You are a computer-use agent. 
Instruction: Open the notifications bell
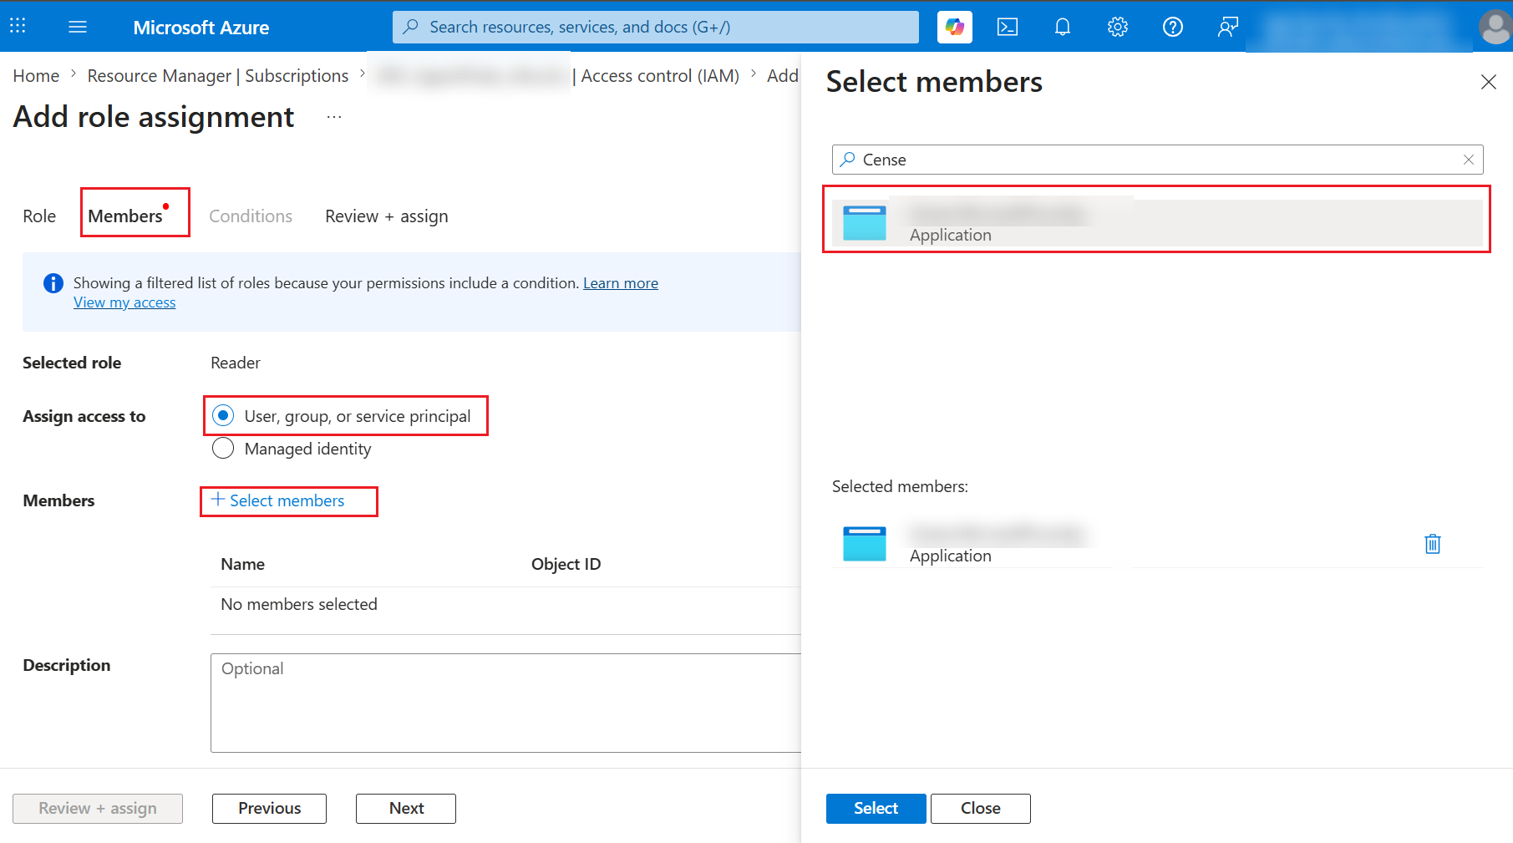[x=1063, y=27]
